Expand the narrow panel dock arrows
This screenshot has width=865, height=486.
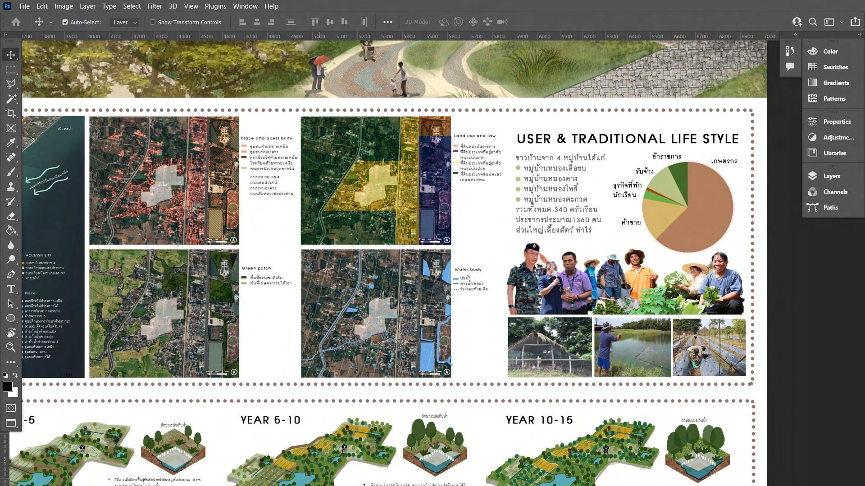[x=796, y=35]
